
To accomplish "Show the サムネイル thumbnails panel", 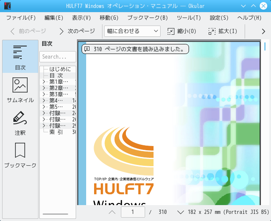I will tap(20, 90).
